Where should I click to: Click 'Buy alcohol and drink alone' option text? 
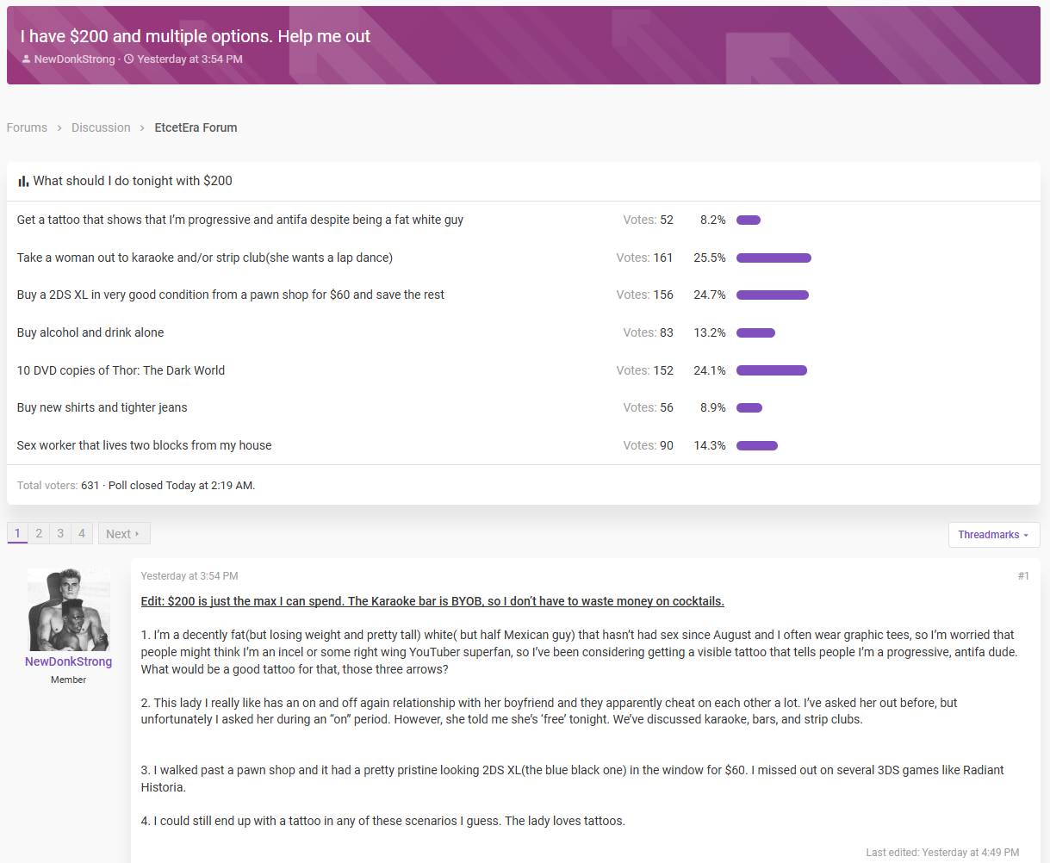pyautogui.click(x=90, y=332)
